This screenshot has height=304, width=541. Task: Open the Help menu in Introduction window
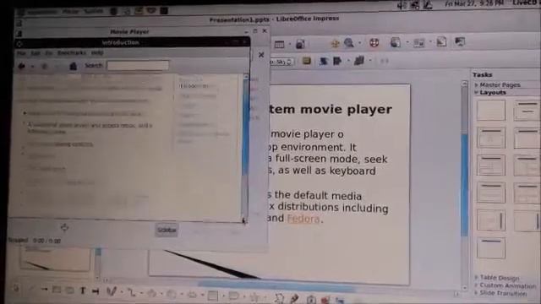point(97,52)
